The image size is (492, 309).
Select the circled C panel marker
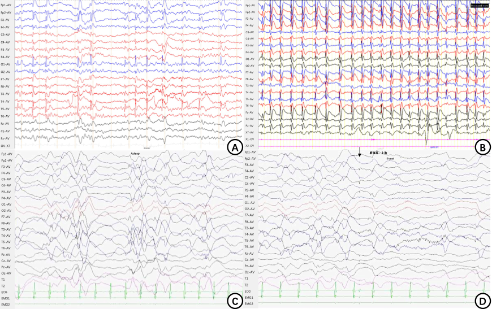click(x=232, y=301)
